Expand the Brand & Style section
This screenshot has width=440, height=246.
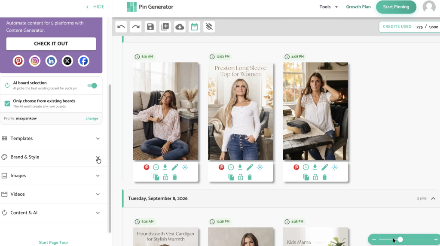51,157
